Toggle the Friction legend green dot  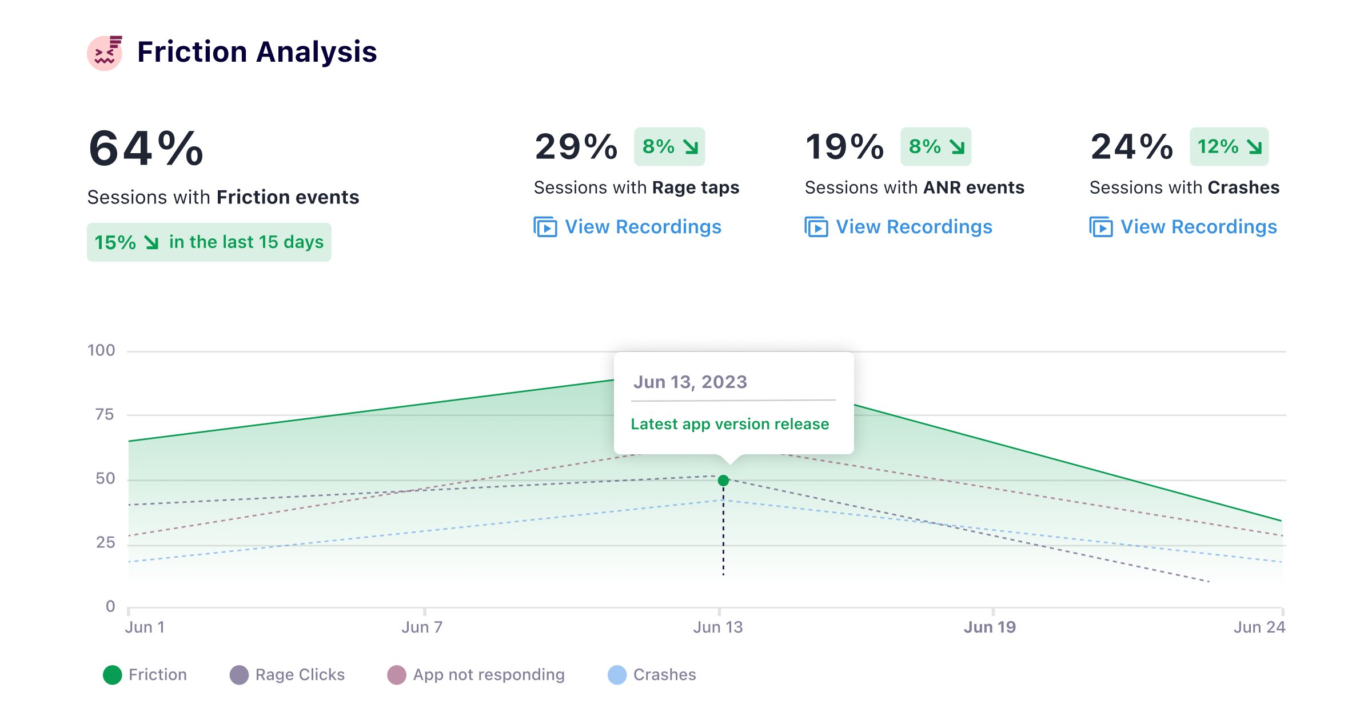[113, 675]
